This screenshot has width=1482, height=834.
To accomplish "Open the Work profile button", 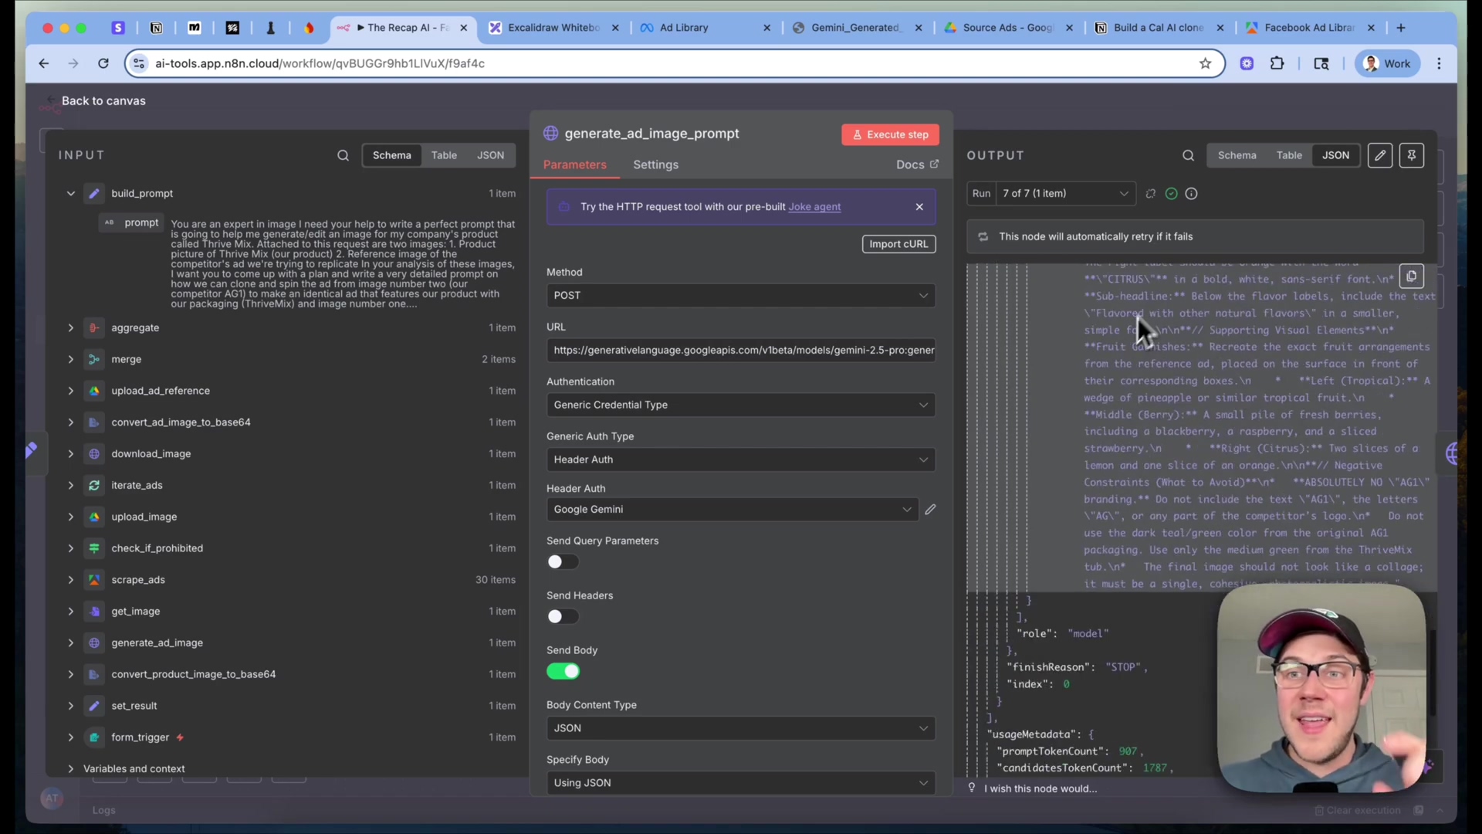I will (x=1388, y=63).
